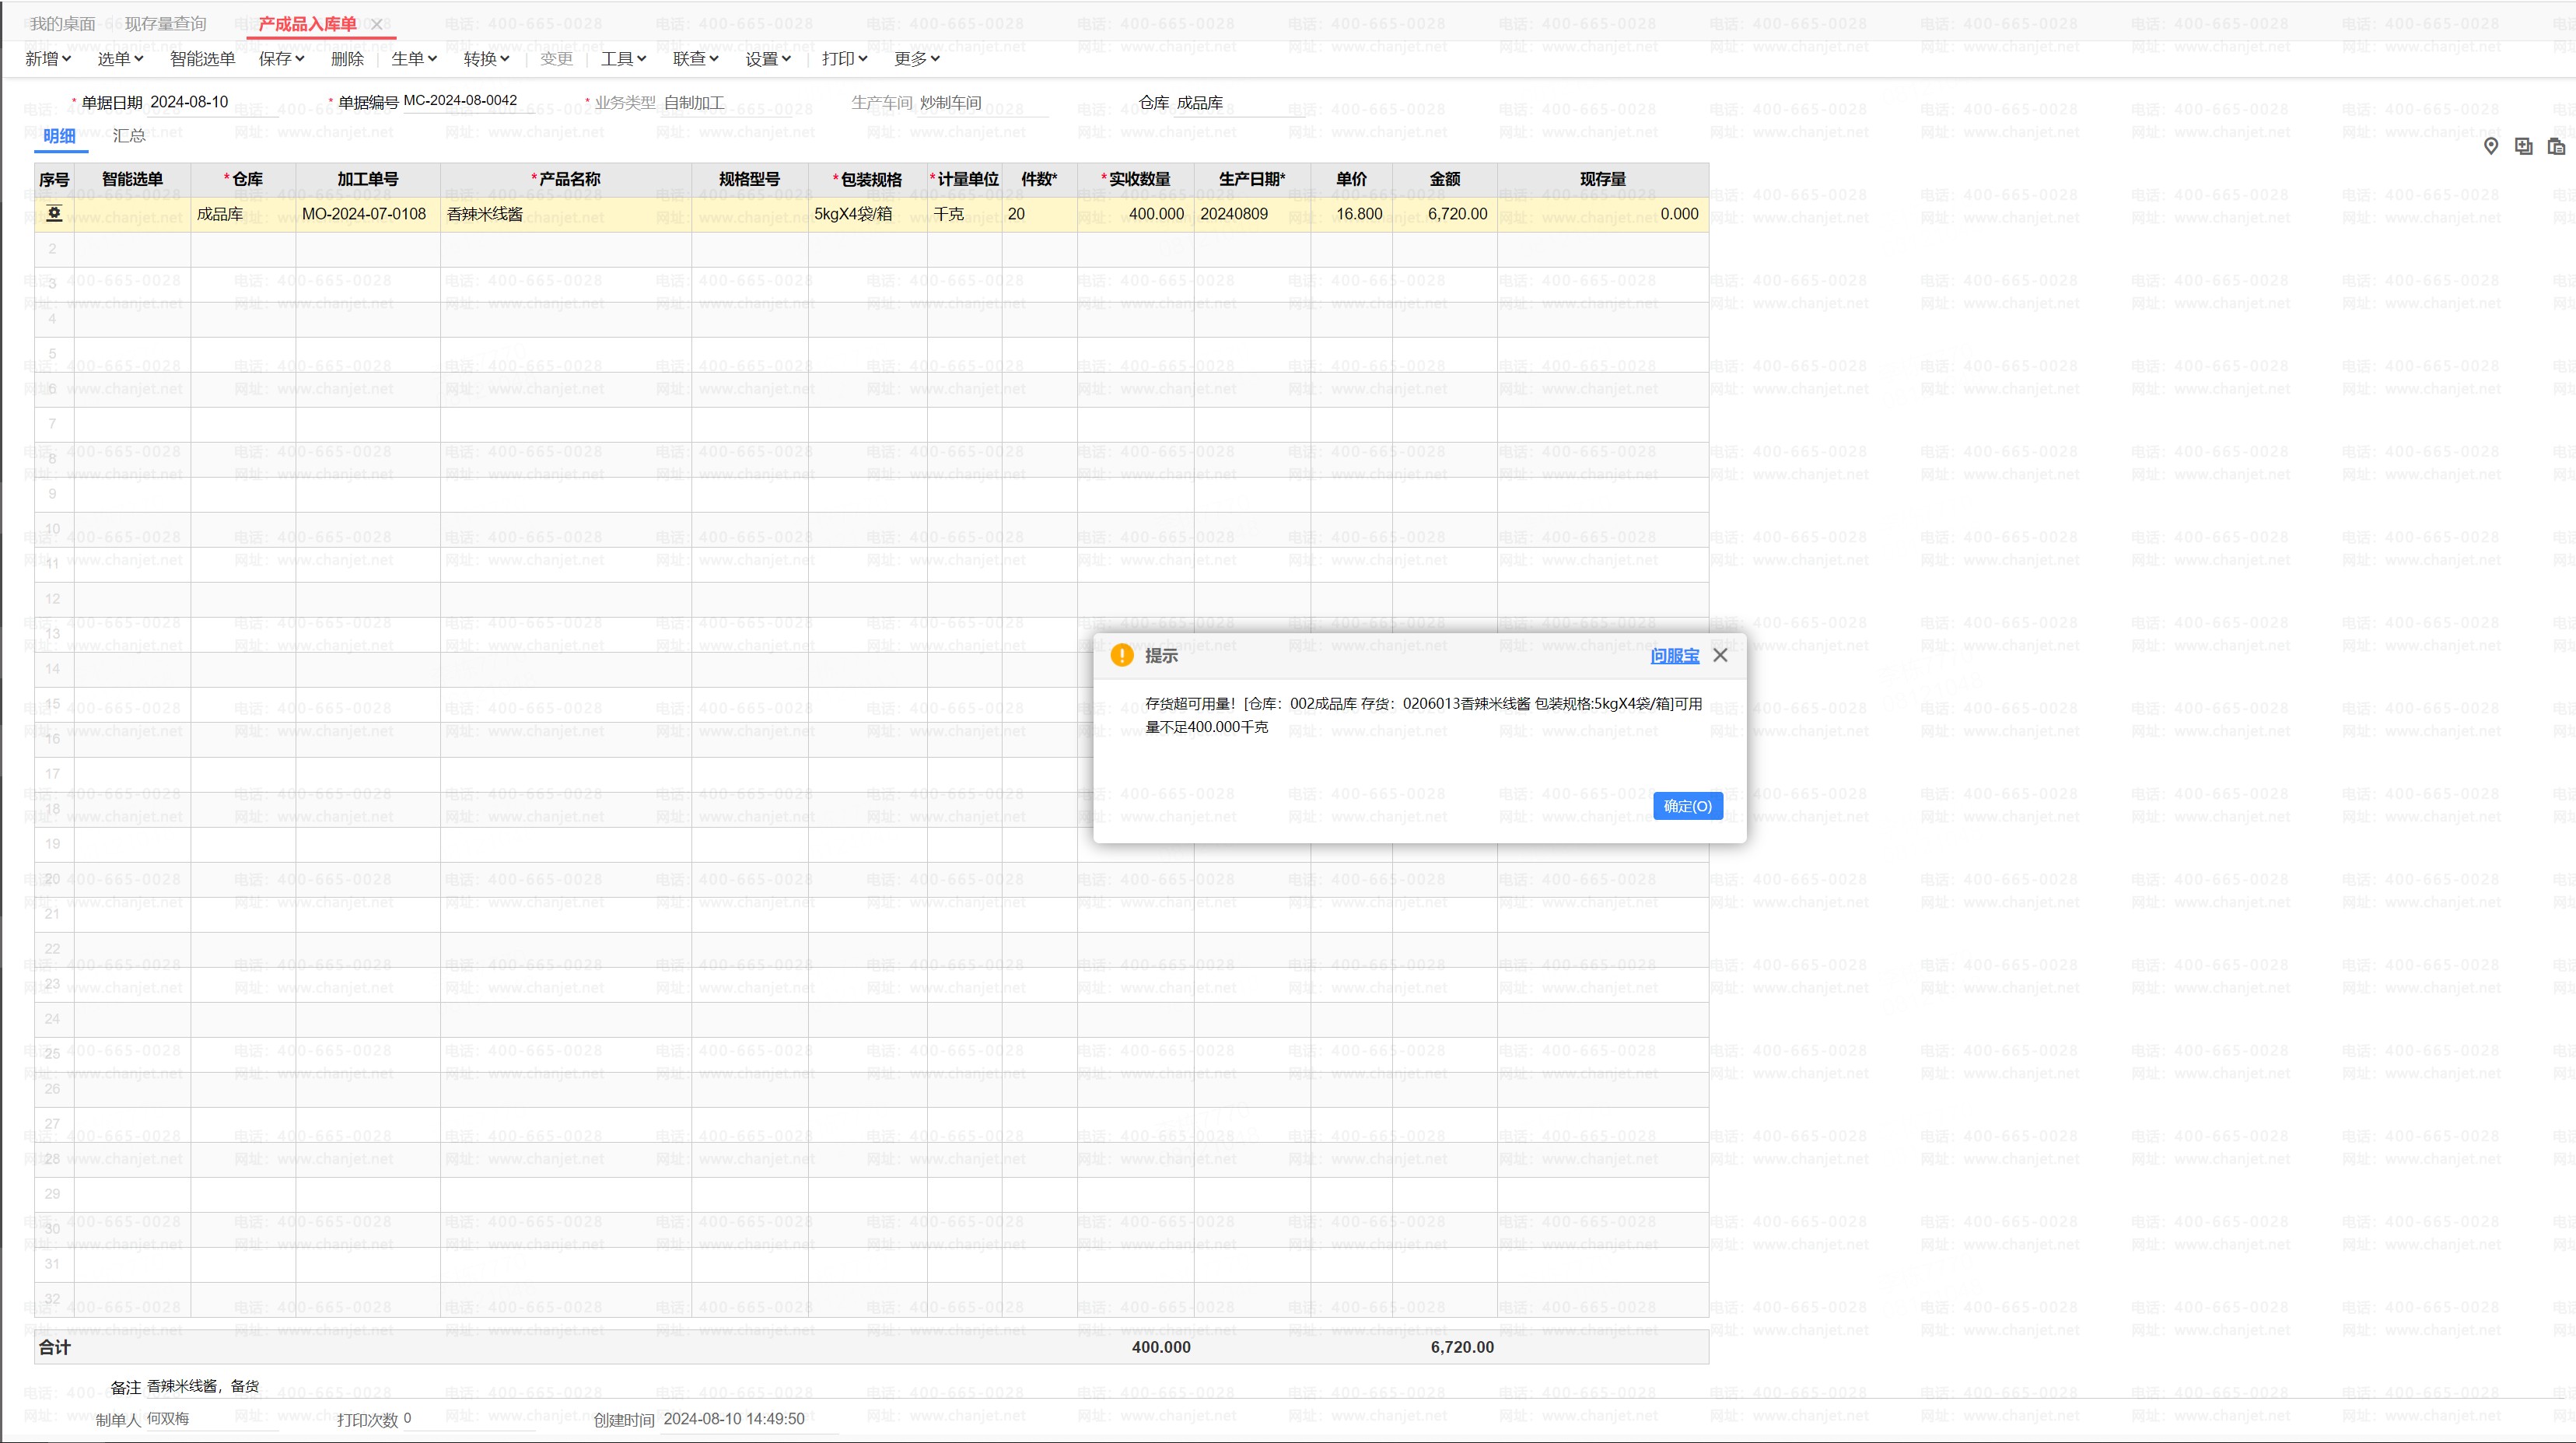This screenshot has width=2576, height=1443.
Task: Expand the 联查 dropdown menu
Action: click(x=695, y=59)
